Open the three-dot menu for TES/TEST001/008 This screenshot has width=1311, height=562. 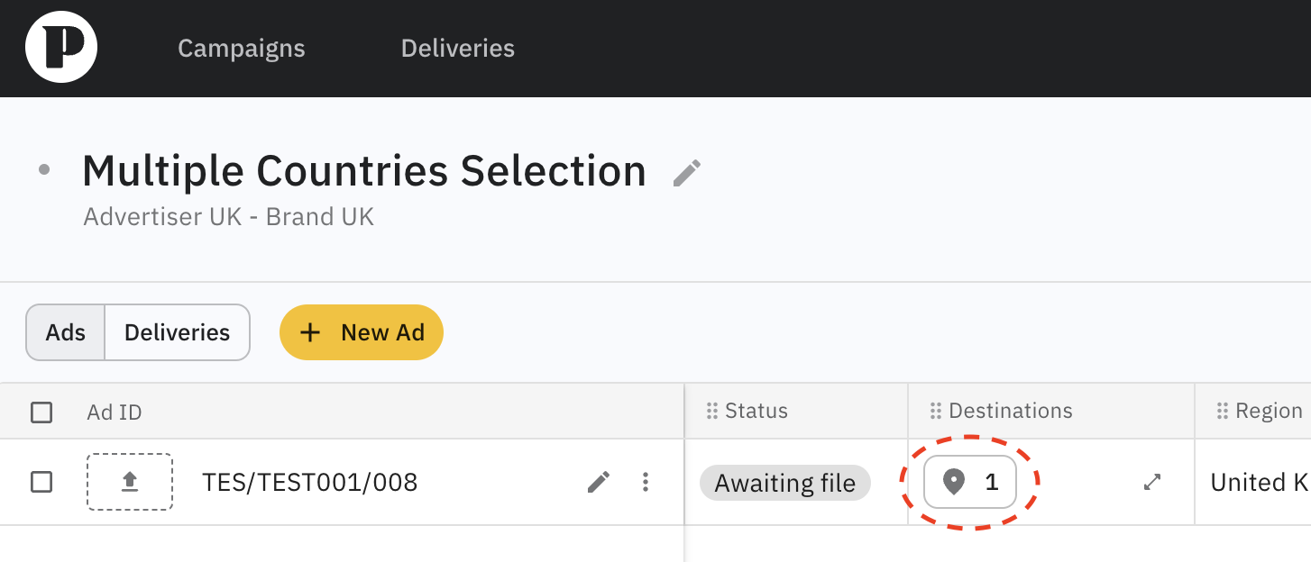646,483
